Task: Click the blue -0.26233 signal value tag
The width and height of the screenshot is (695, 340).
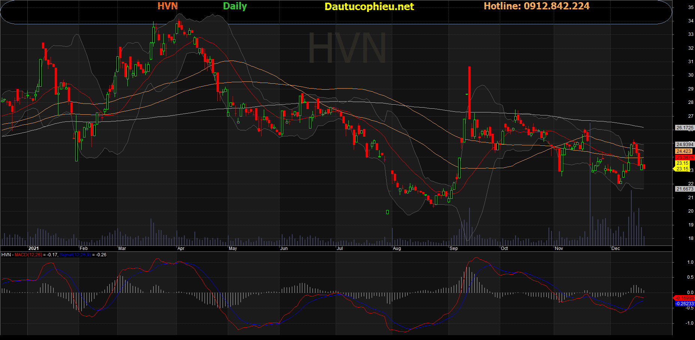Action: 685,304
